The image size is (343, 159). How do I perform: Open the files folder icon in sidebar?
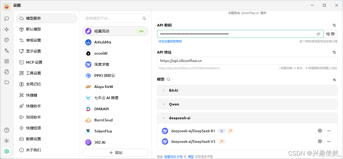click(7, 82)
